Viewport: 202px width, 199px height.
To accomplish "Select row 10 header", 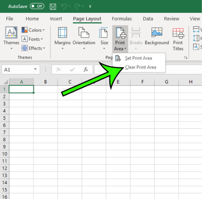I will coord(4,154).
